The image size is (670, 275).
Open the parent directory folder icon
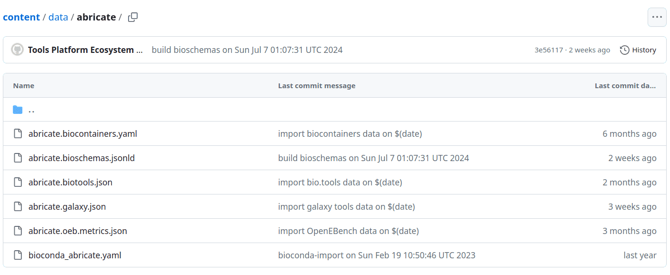(x=18, y=110)
